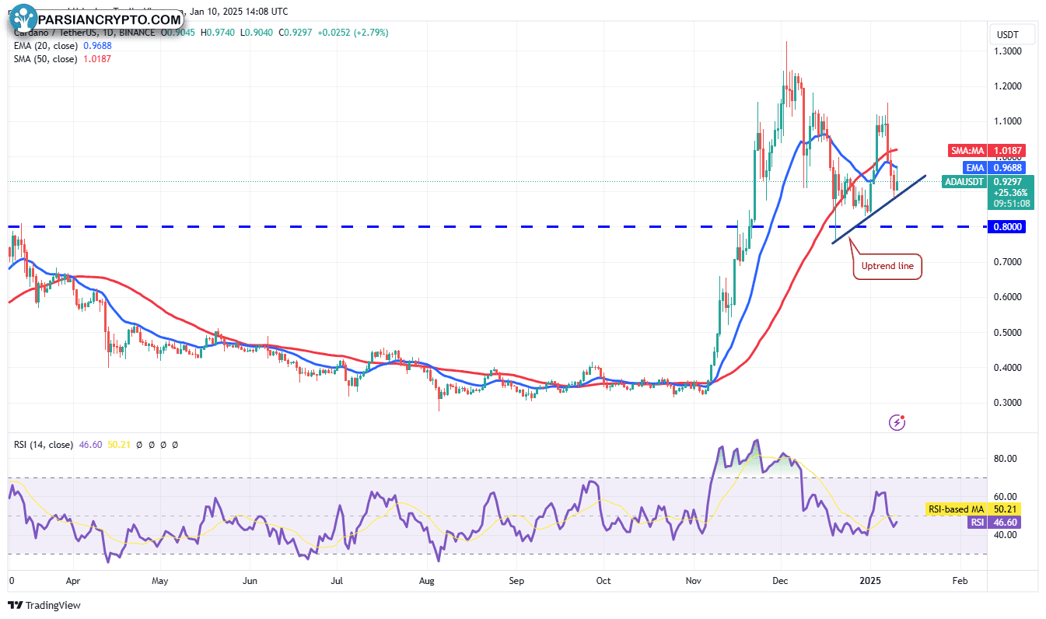Click the L0.9040 low value in legend
This screenshot has height=619, width=1046.
click(x=255, y=33)
